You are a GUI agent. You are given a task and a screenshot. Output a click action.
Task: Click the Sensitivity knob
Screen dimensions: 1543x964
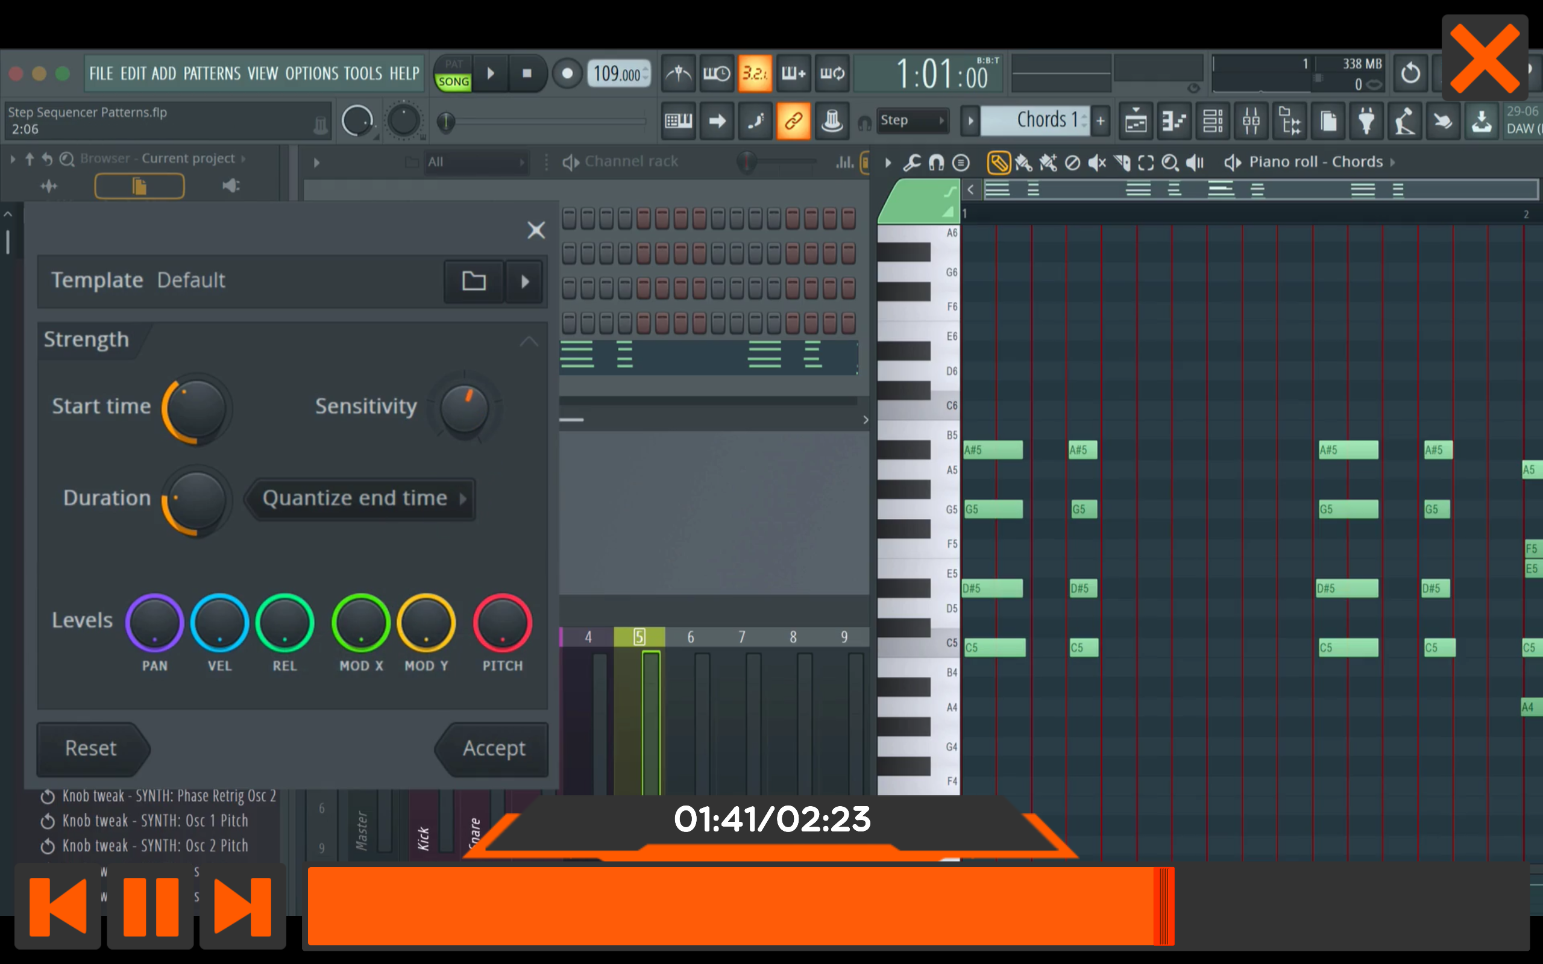[x=464, y=408]
